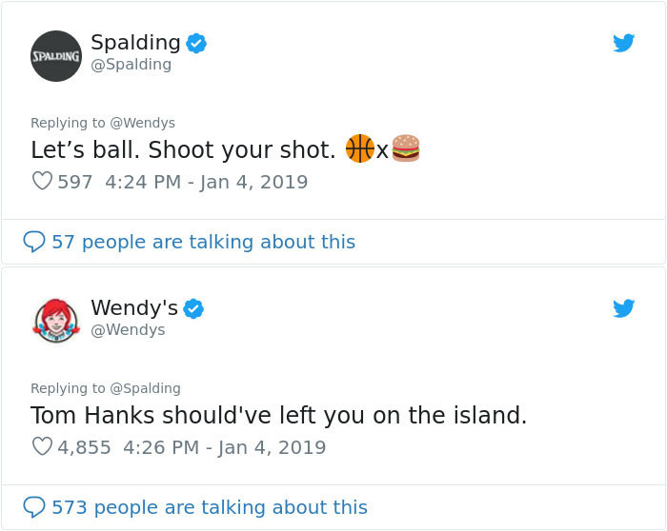Open the Spalding display name link
The width and height of the screenshot is (667, 531).
(135, 43)
